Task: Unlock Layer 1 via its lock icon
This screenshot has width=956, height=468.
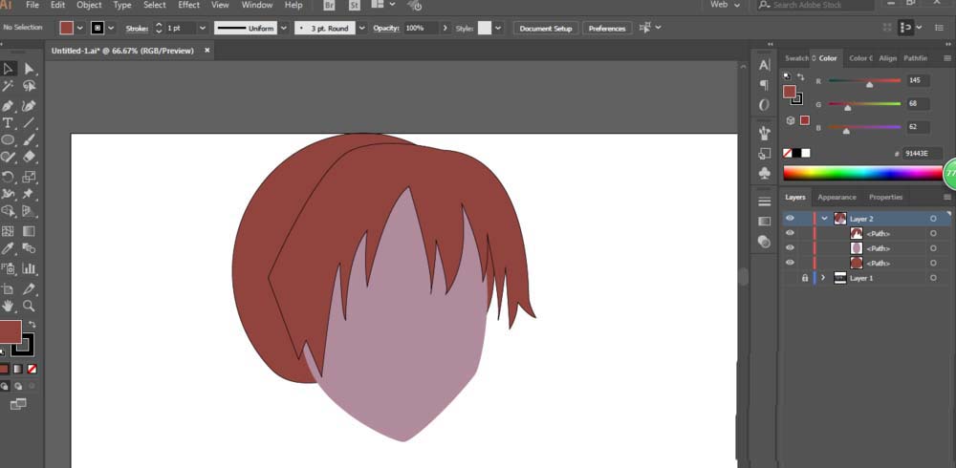Action: tap(805, 278)
